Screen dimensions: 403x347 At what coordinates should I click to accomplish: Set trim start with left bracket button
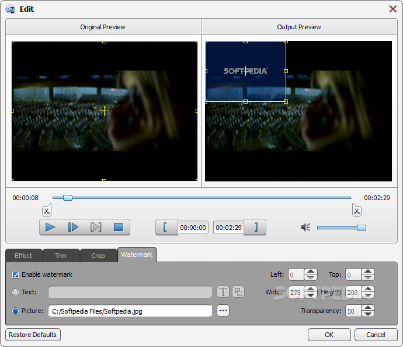166,227
